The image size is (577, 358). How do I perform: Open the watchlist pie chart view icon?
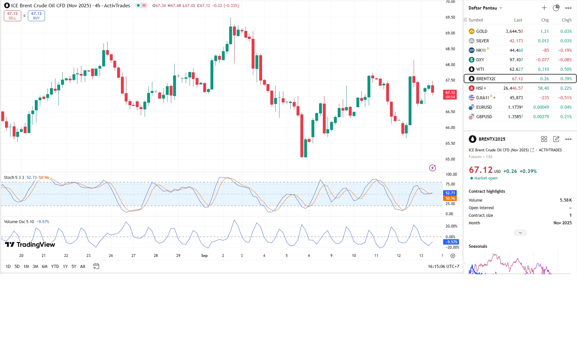pos(556,8)
